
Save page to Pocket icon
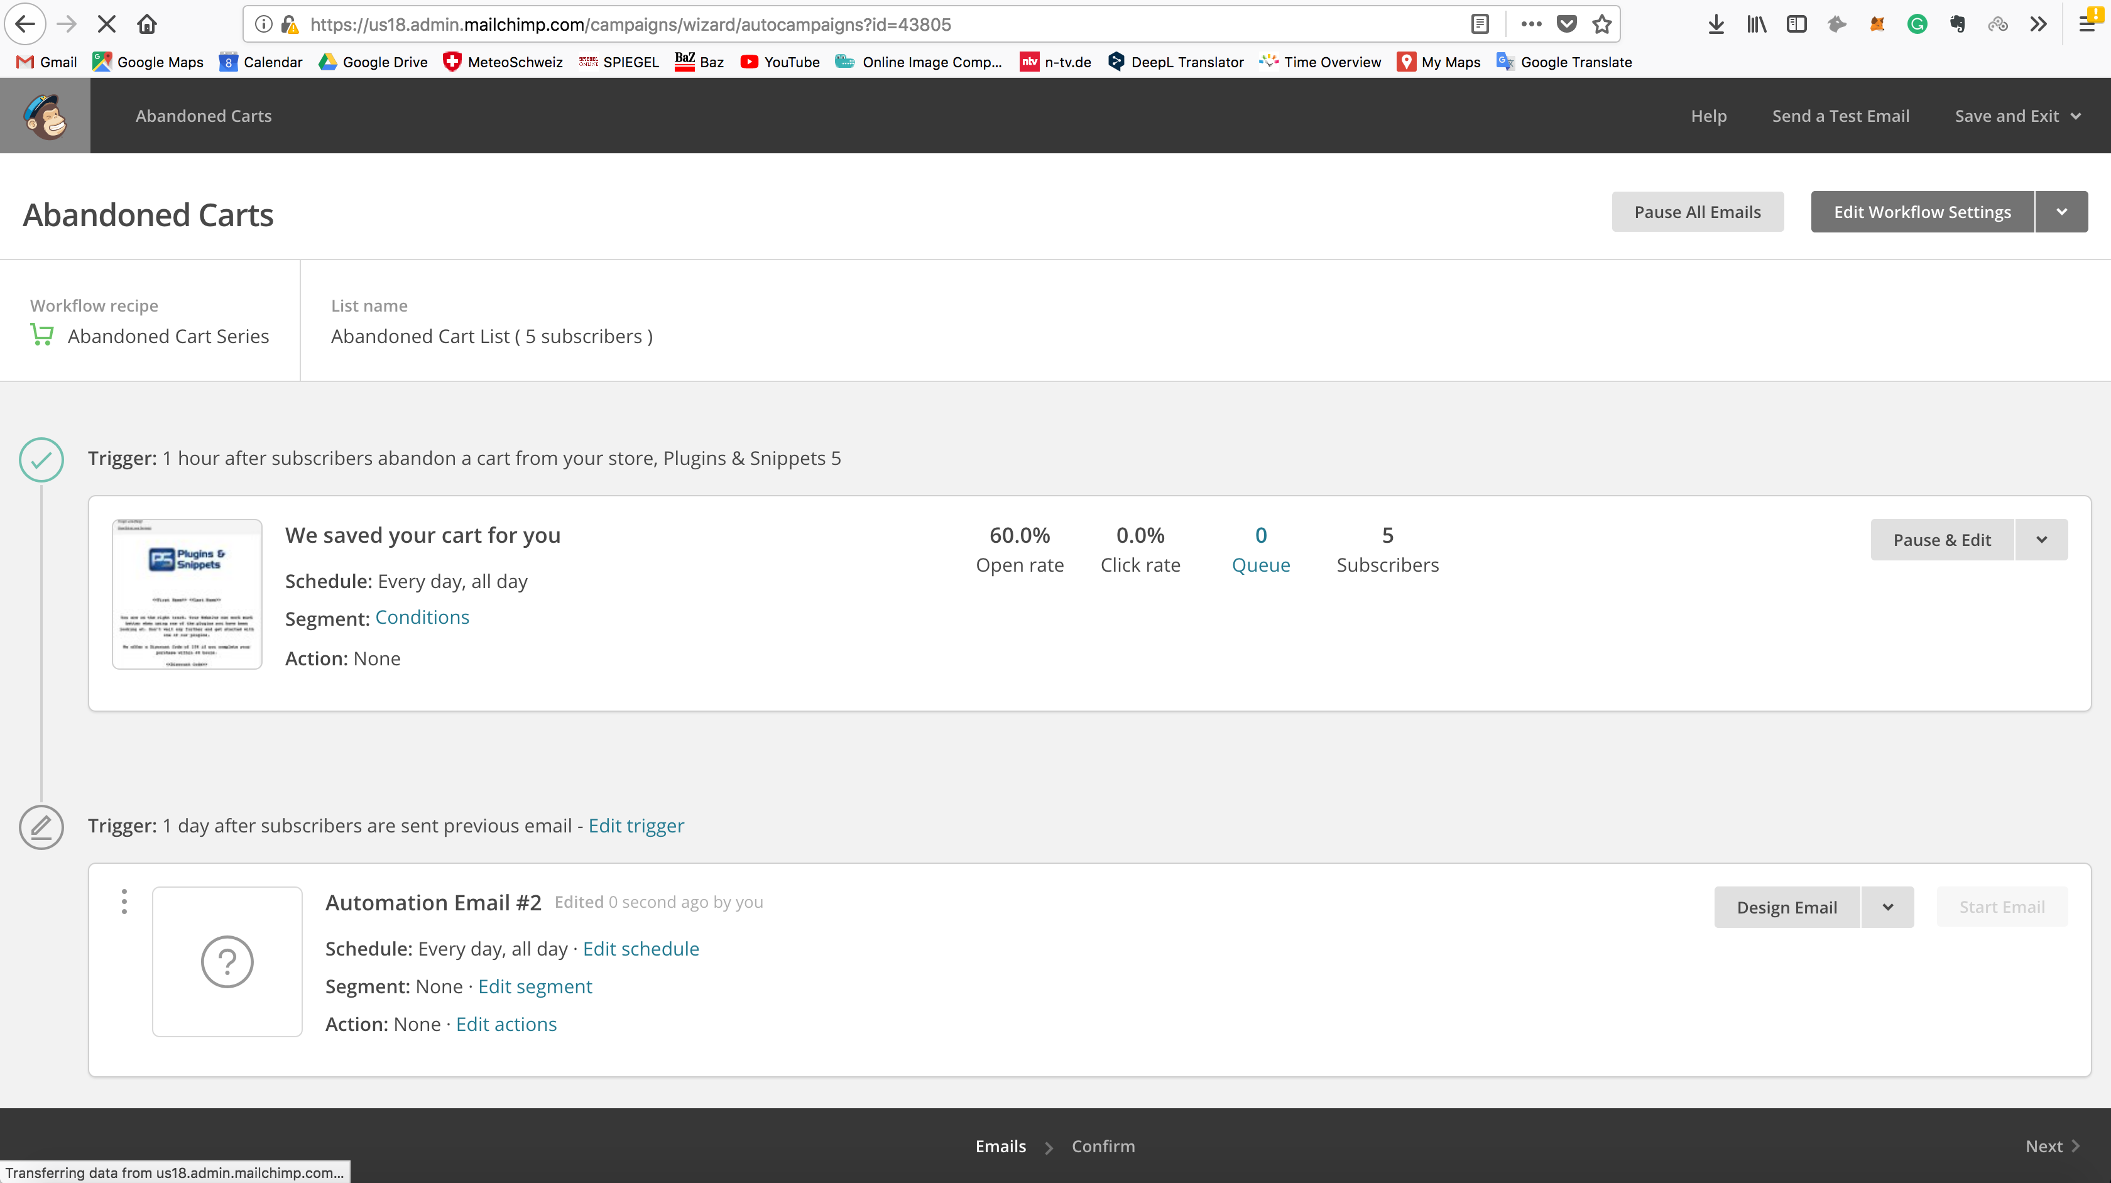pos(1567,24)
